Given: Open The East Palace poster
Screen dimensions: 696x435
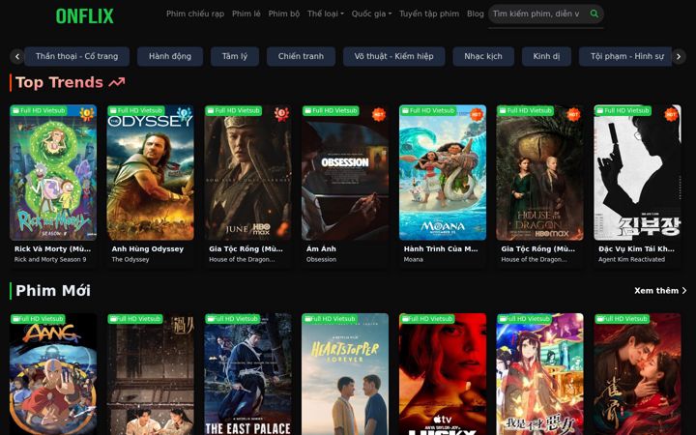Looking at the screenshot, I should [247, 374].
